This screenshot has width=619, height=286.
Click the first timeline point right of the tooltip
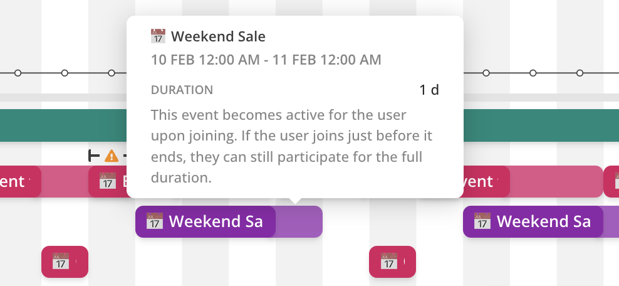(486, 73)
